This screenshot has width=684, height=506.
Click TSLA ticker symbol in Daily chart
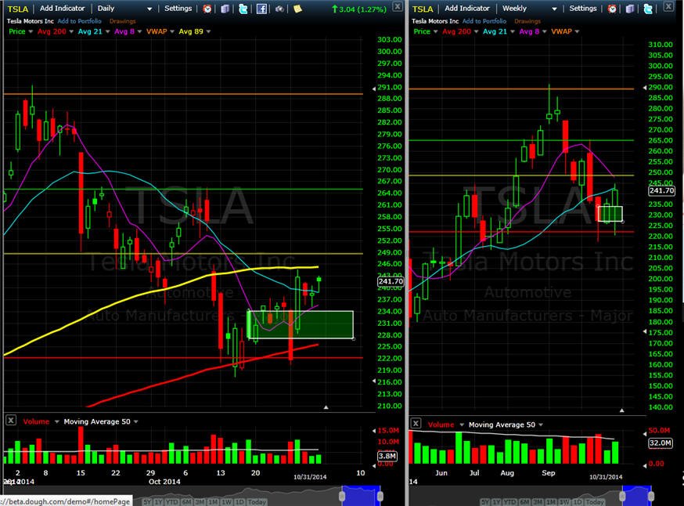point(18,9)
